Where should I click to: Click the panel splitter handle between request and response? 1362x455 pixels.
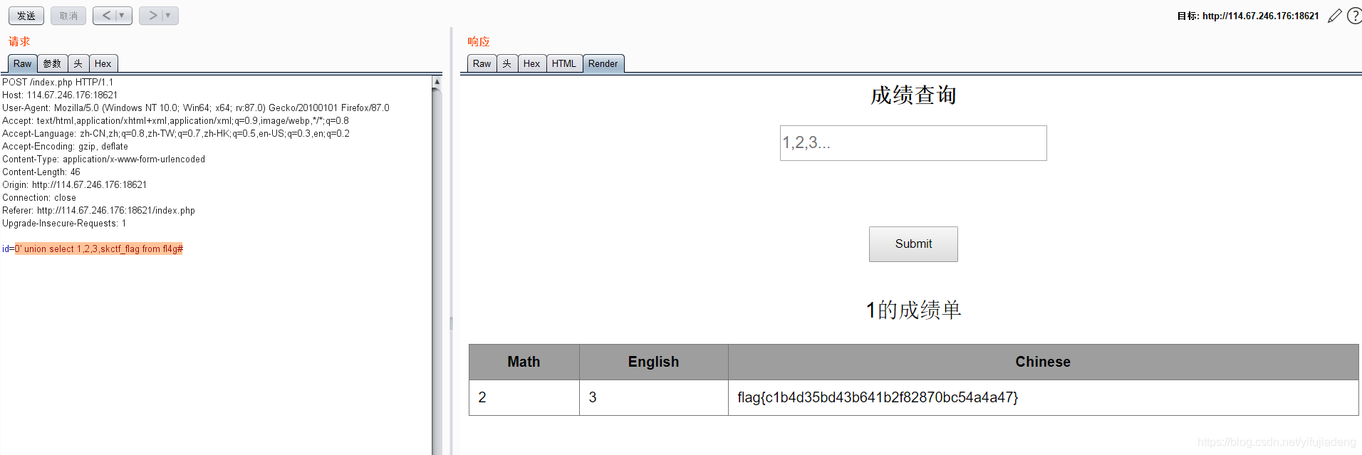click(x=451, y=323)
